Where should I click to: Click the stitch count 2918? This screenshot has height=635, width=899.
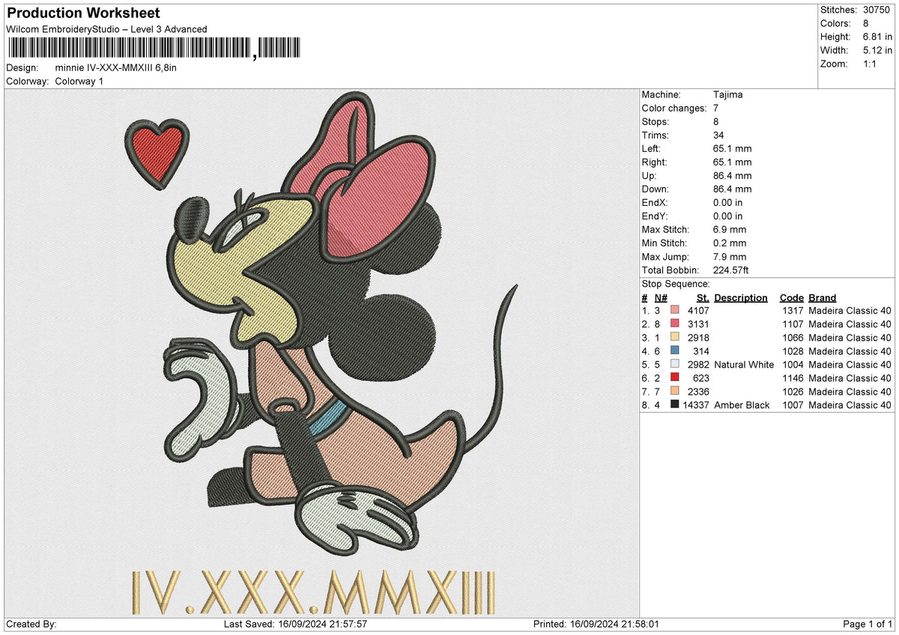pos(698,338)
